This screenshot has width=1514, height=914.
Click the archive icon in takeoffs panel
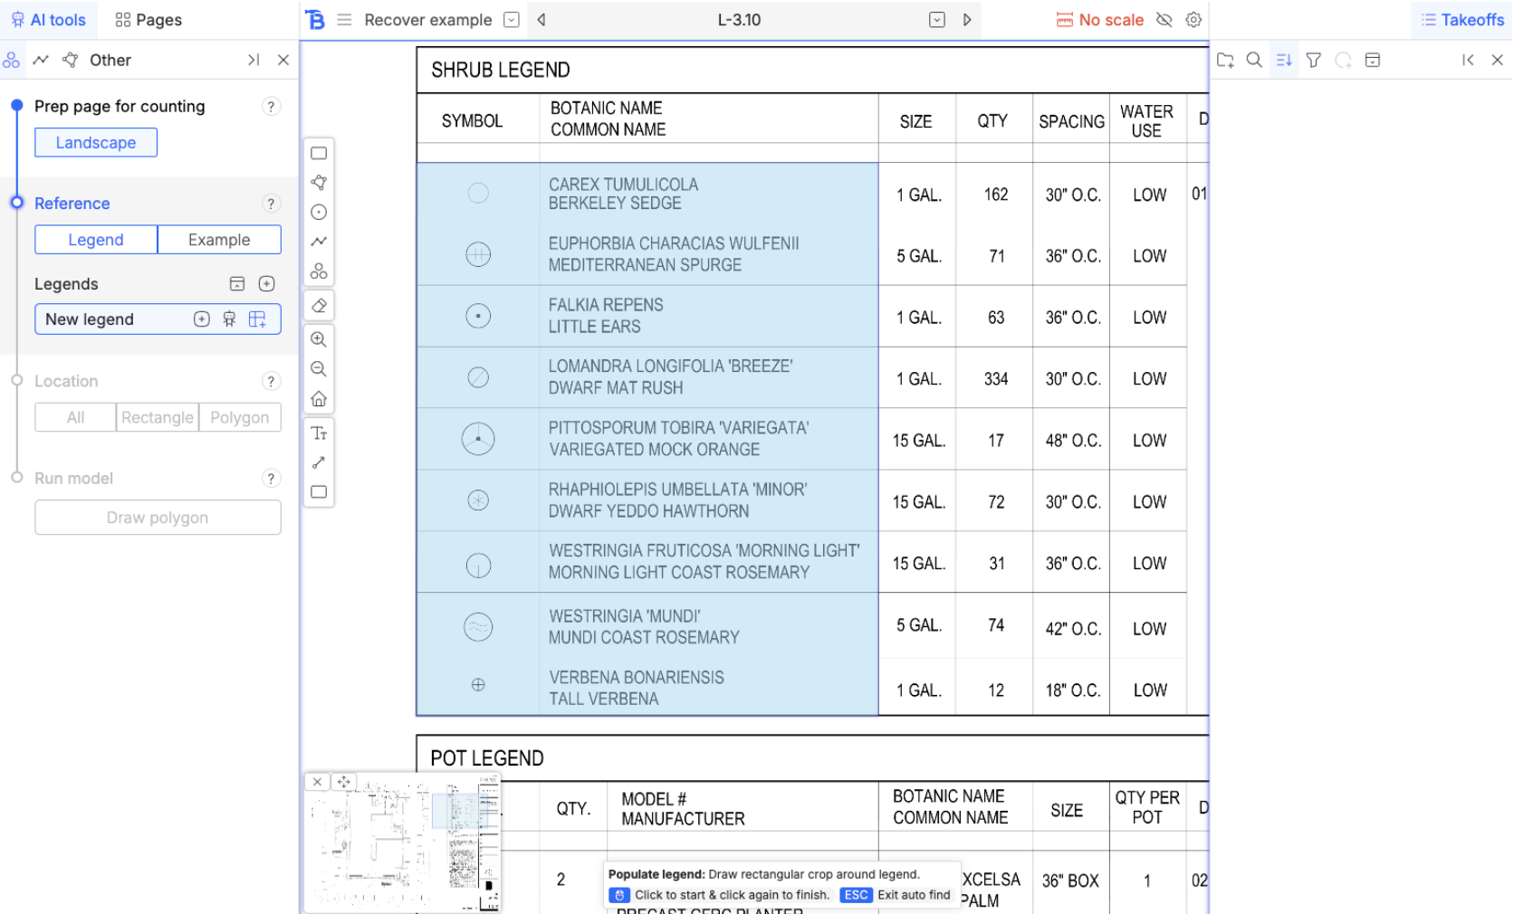1373,60
